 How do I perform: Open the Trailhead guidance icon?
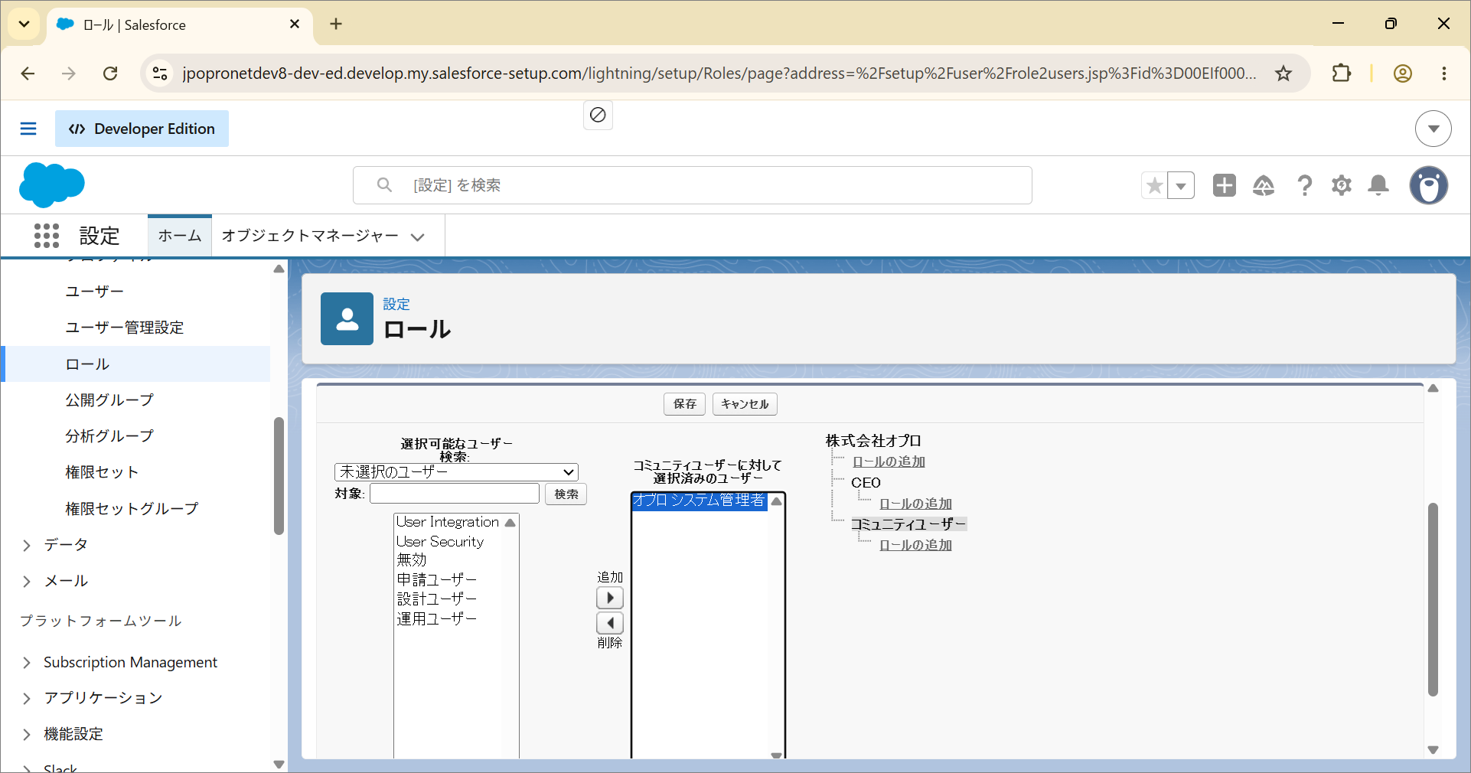(x=1264, y=185)
